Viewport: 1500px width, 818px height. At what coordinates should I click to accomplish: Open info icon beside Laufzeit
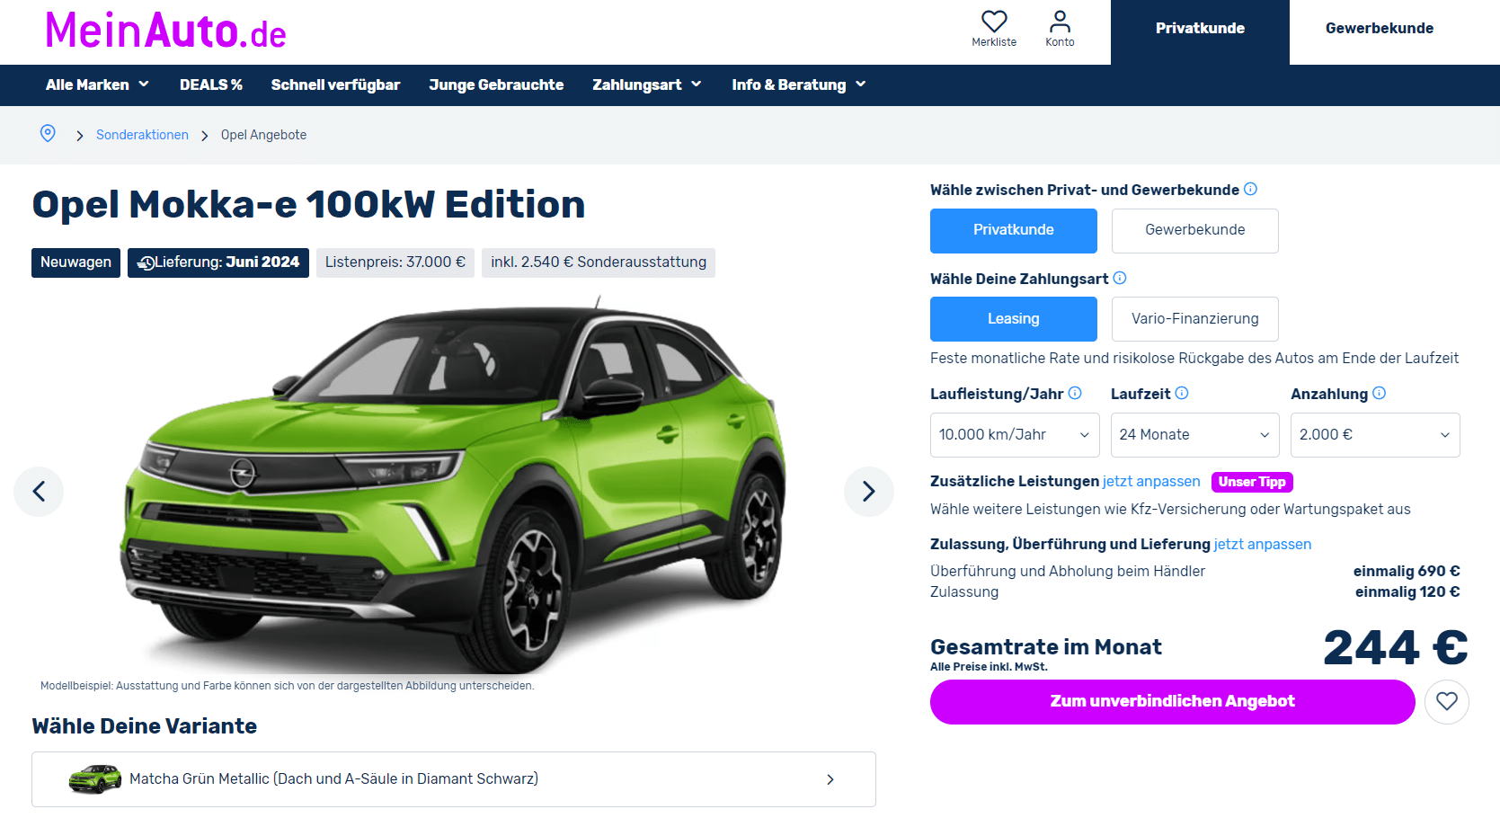tap(1182, 393)
